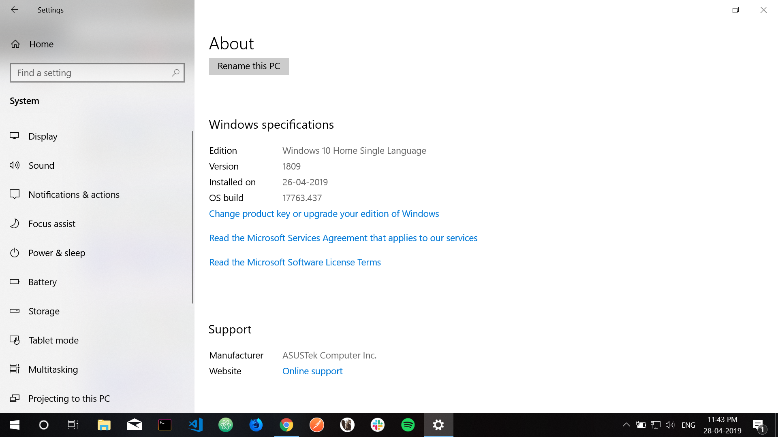Open the Atom editor in the taskbar

(x=226, y=425)
